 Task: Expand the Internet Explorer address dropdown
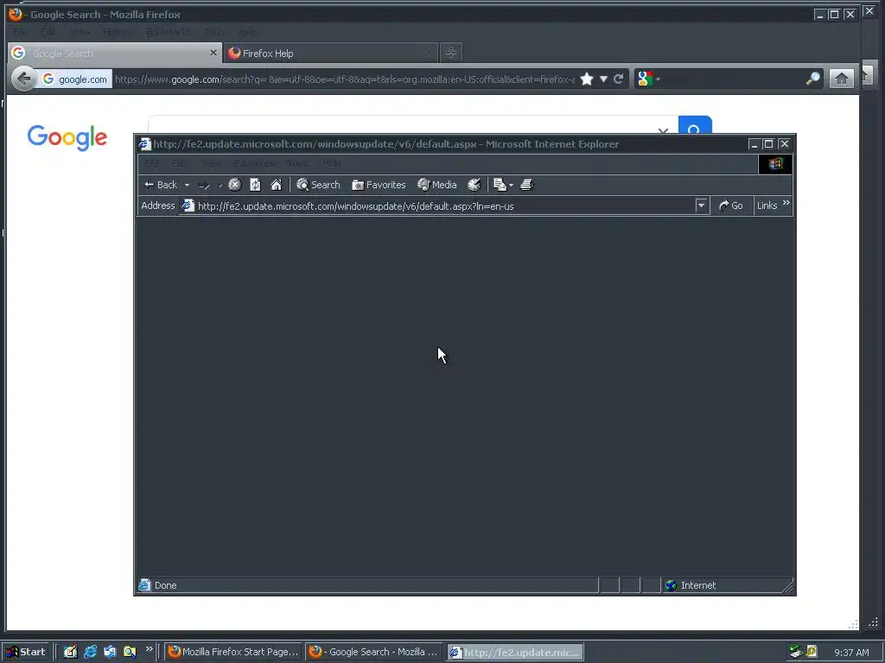[701, 205]
